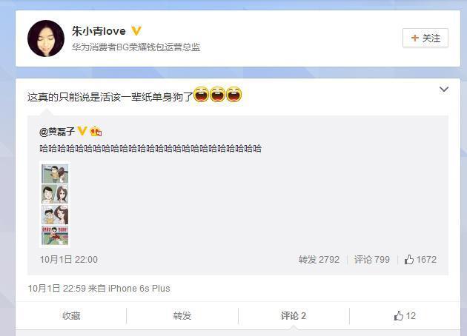Open the fourth comic thumbnail with red banner
Viewport: 467px width, 336px height.
(x=55, y=235)
